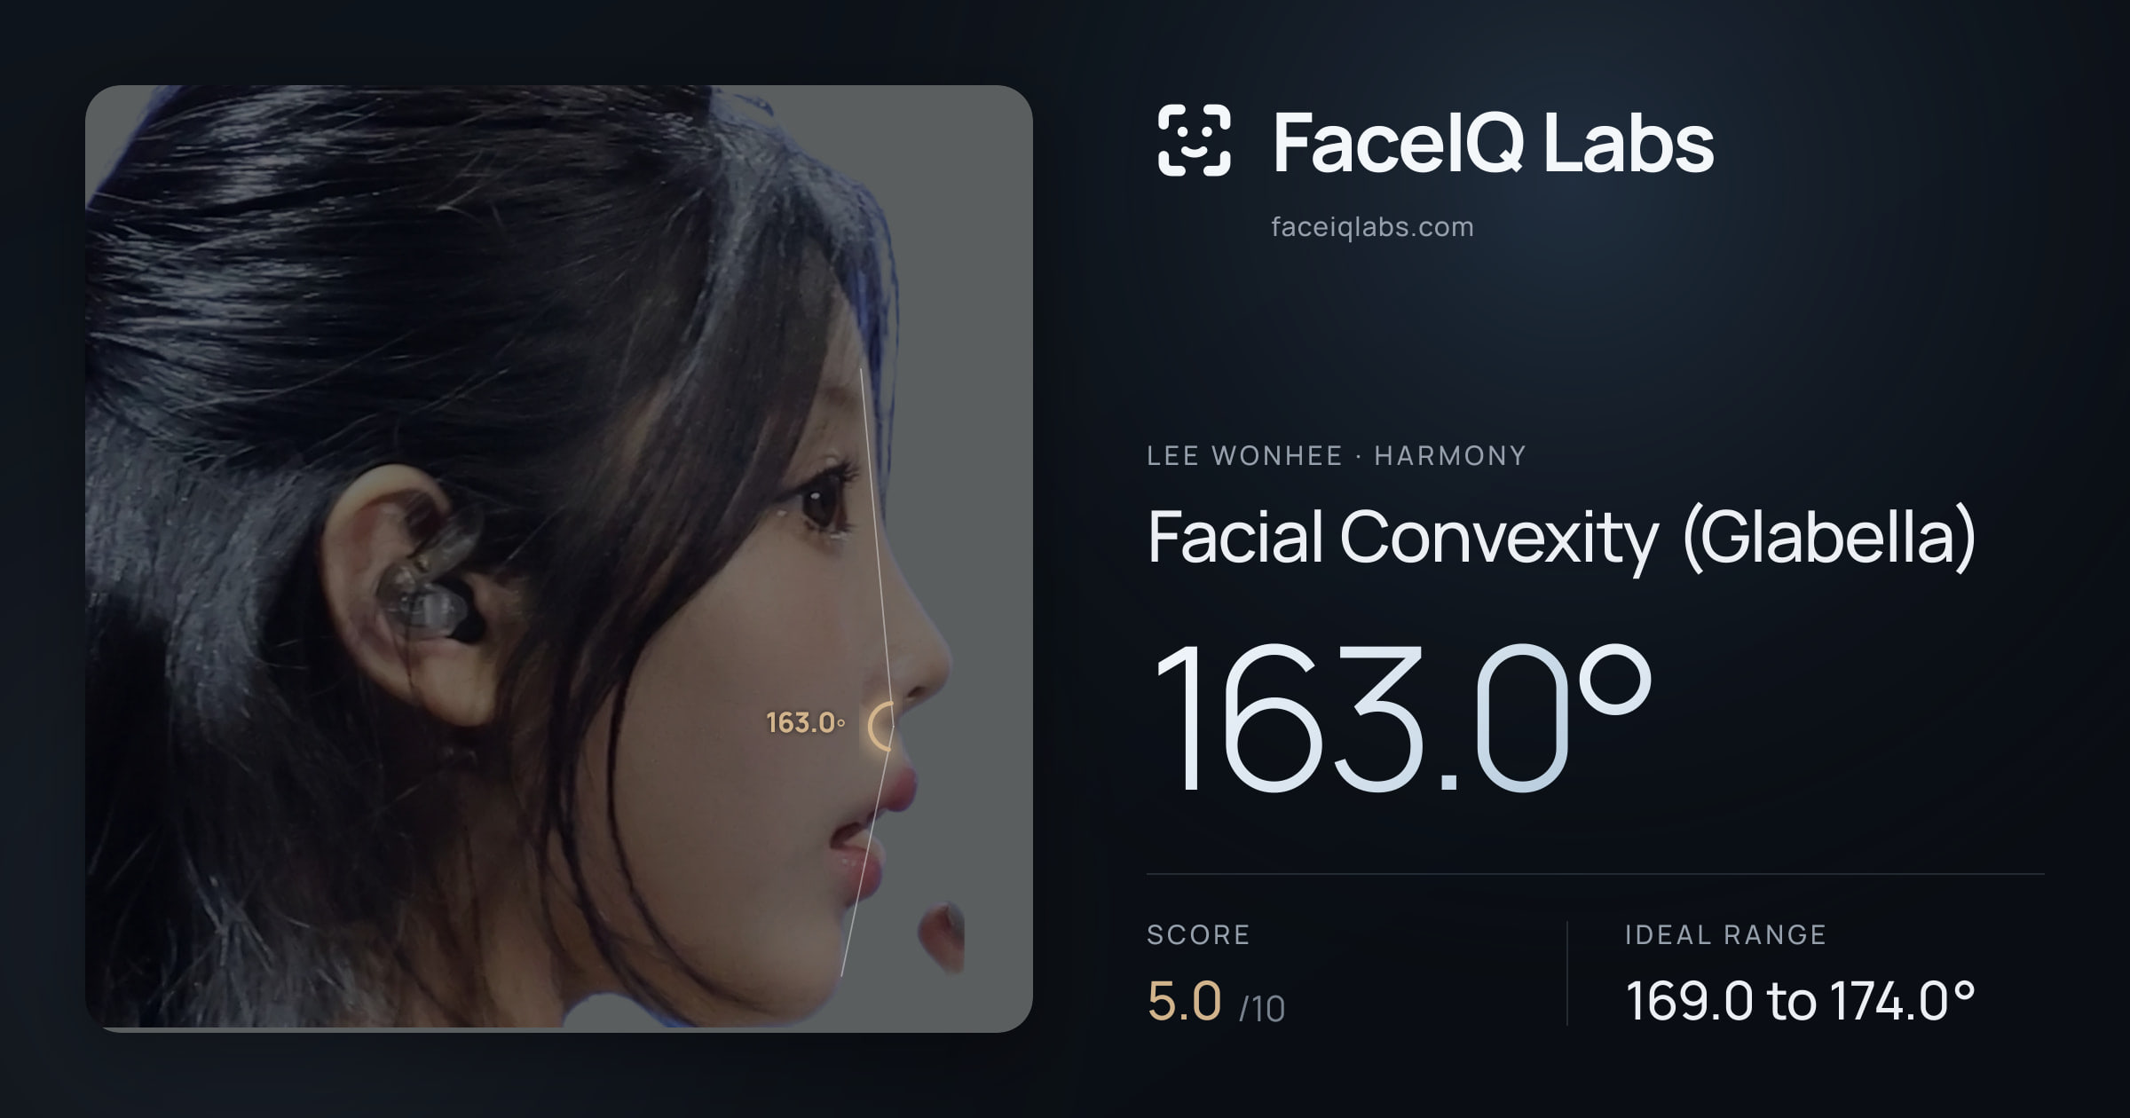Click the 169.0 to 174.0° range value
The width and height of the screenshot is (2130, 1118).
1800,1001
